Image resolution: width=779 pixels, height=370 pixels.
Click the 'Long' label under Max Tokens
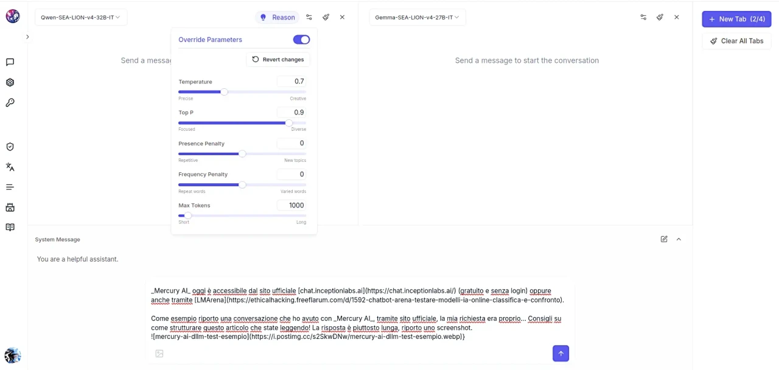tap(301, 222)
